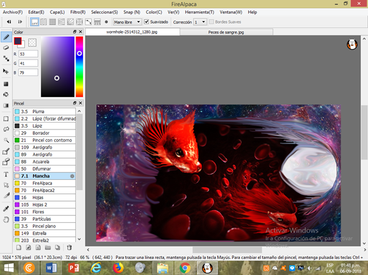
Task: Click the snap settings dot icon
Action: click(106, 22)
